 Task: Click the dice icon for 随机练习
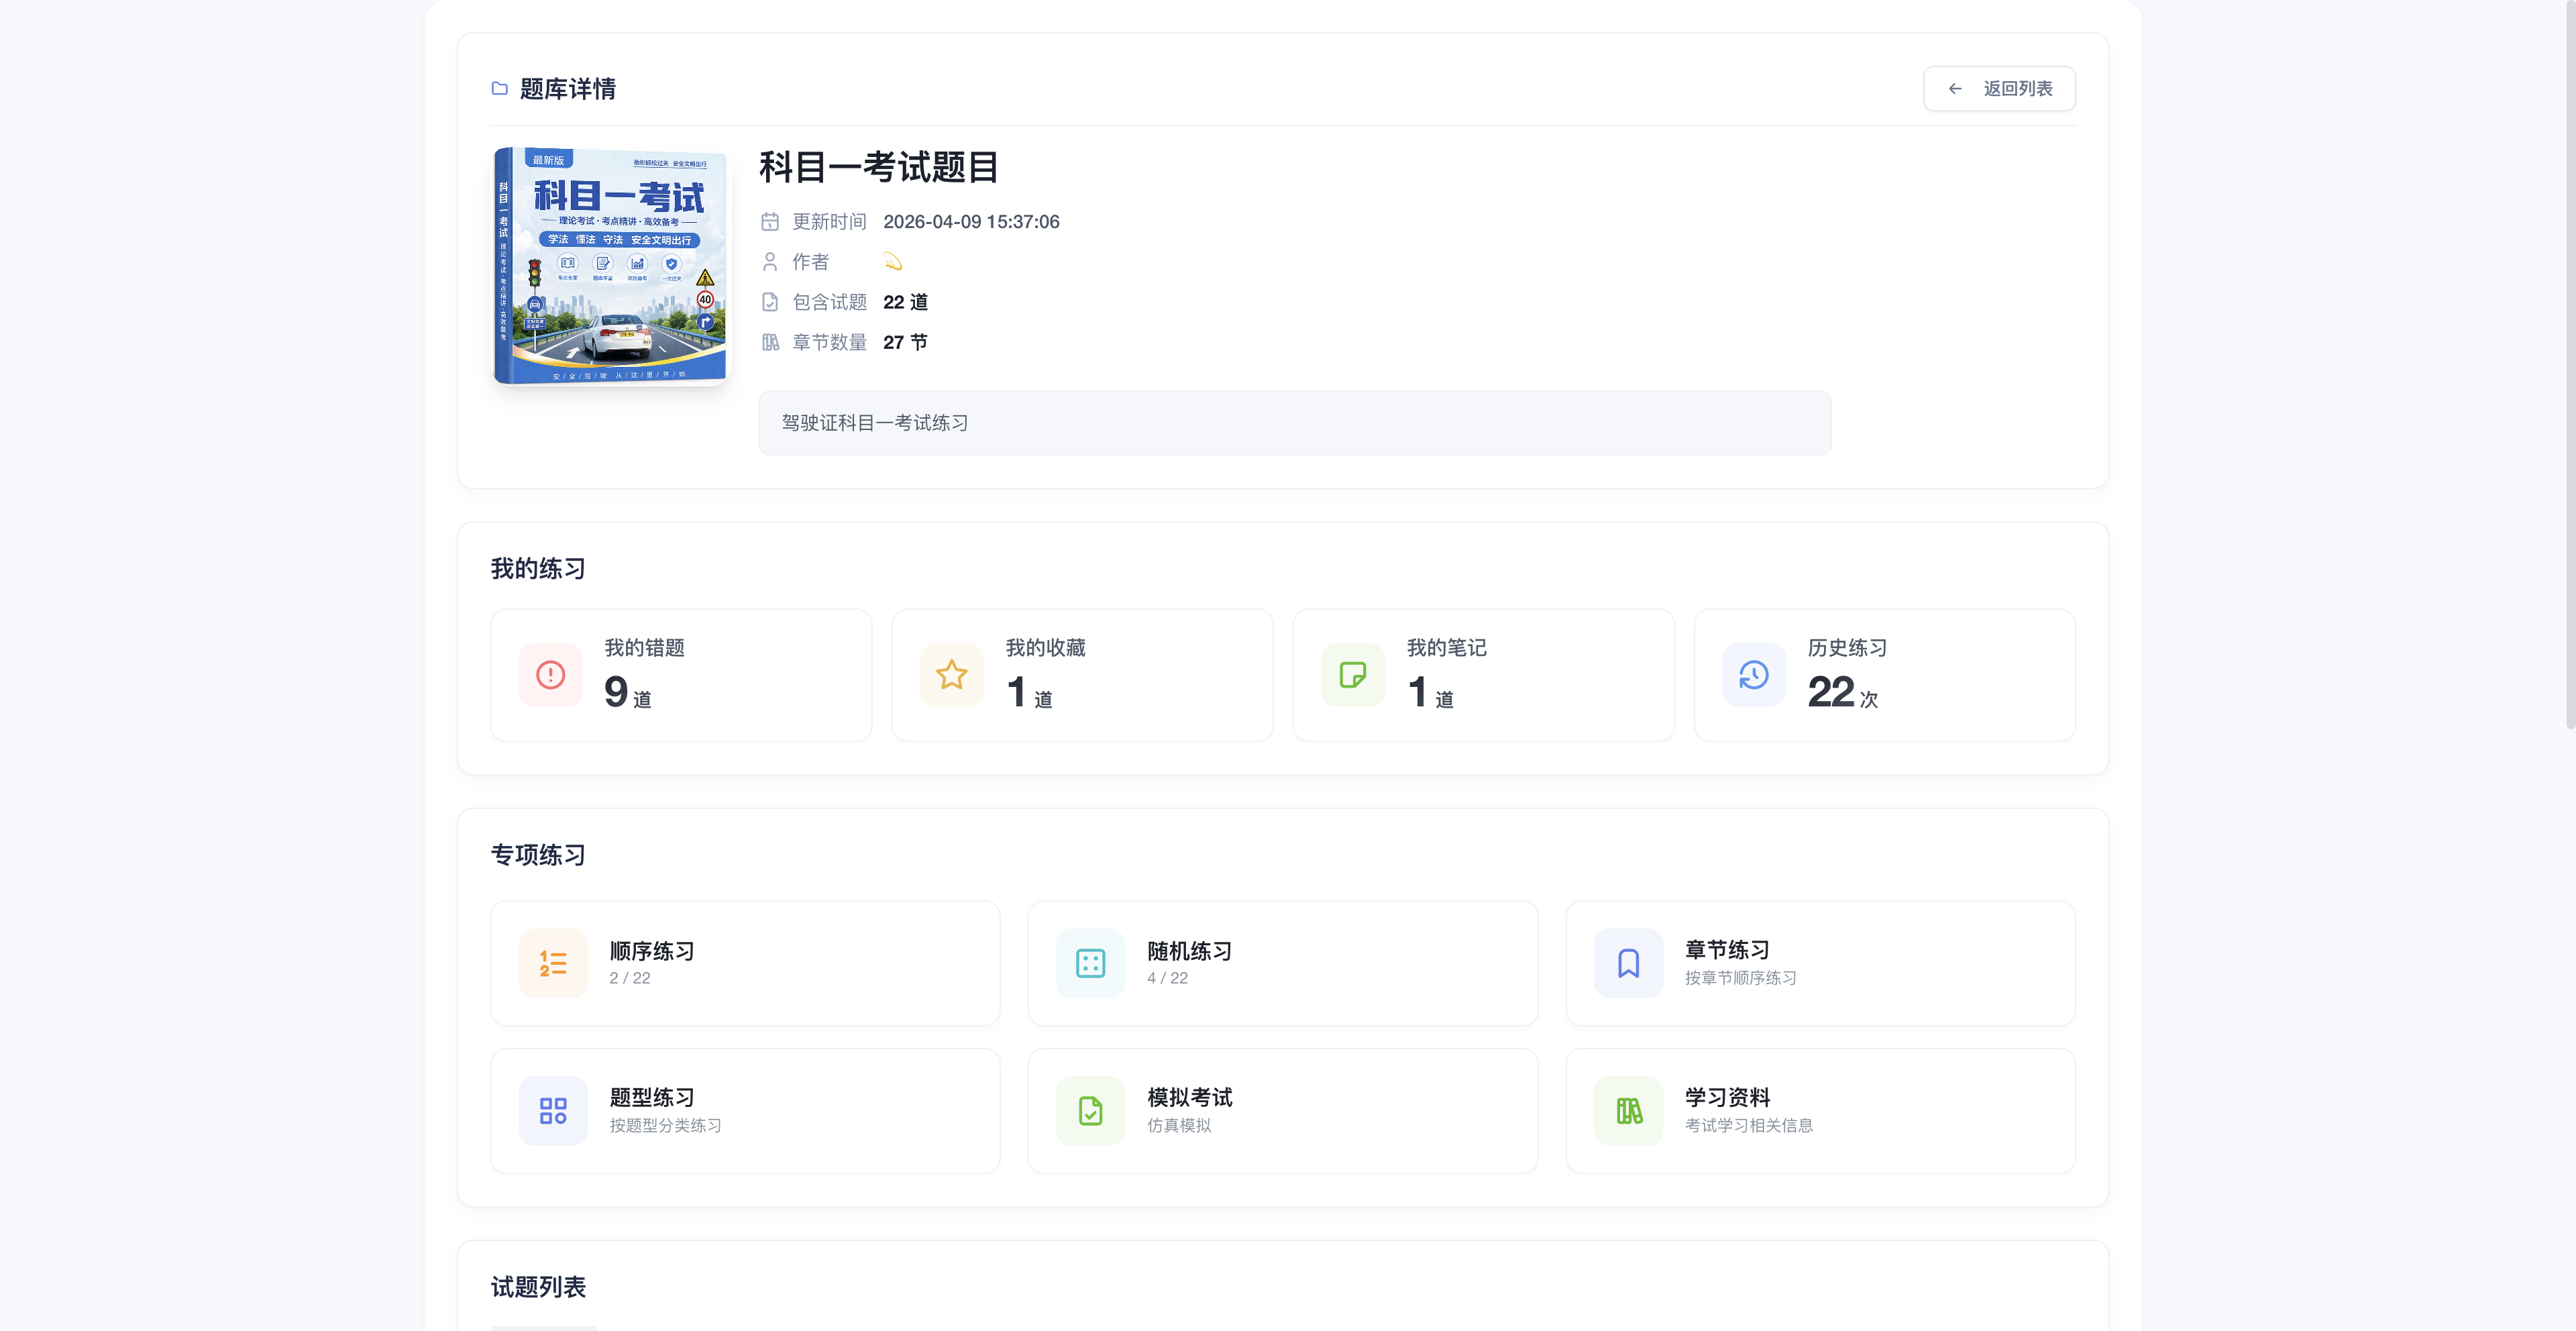coord(1090,963)
